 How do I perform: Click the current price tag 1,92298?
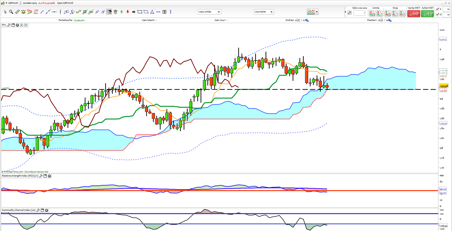pyautogui.click(x=443, y=86)
